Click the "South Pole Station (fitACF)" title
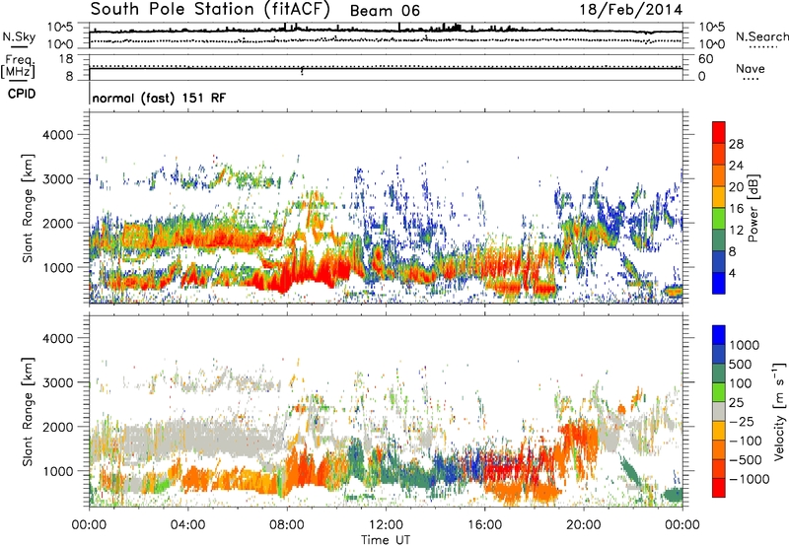789x546 pixels. tap(210, 10)
